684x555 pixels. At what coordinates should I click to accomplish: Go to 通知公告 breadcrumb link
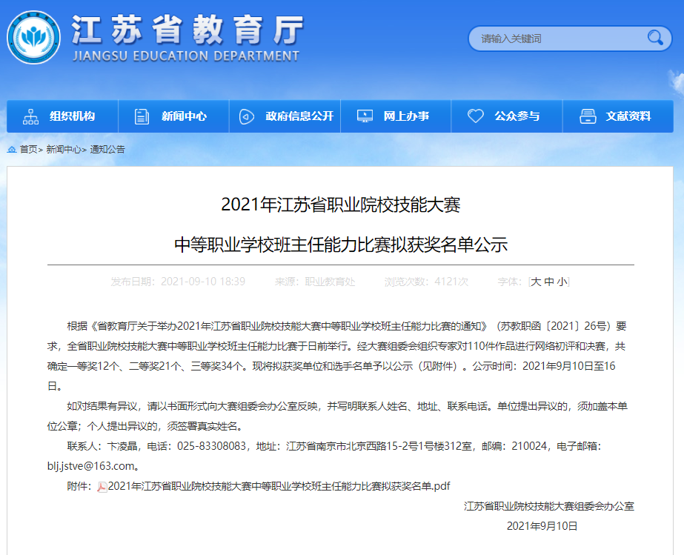(107, 150)
